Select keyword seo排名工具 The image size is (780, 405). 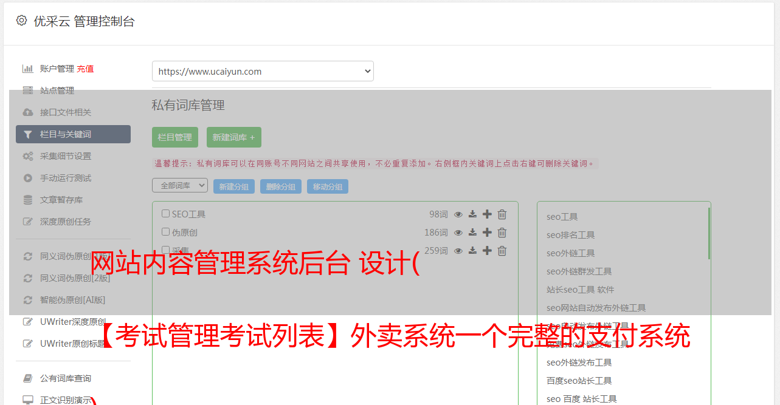coord(570,235)
